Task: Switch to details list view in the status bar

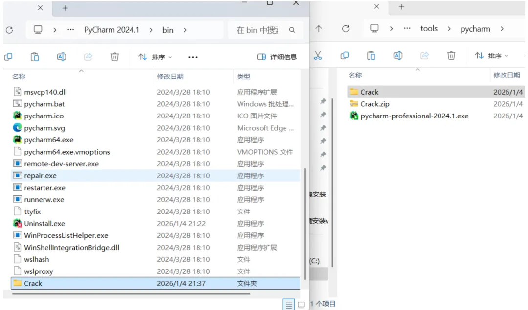Action: pyautogui.click(x=288, y=305)
